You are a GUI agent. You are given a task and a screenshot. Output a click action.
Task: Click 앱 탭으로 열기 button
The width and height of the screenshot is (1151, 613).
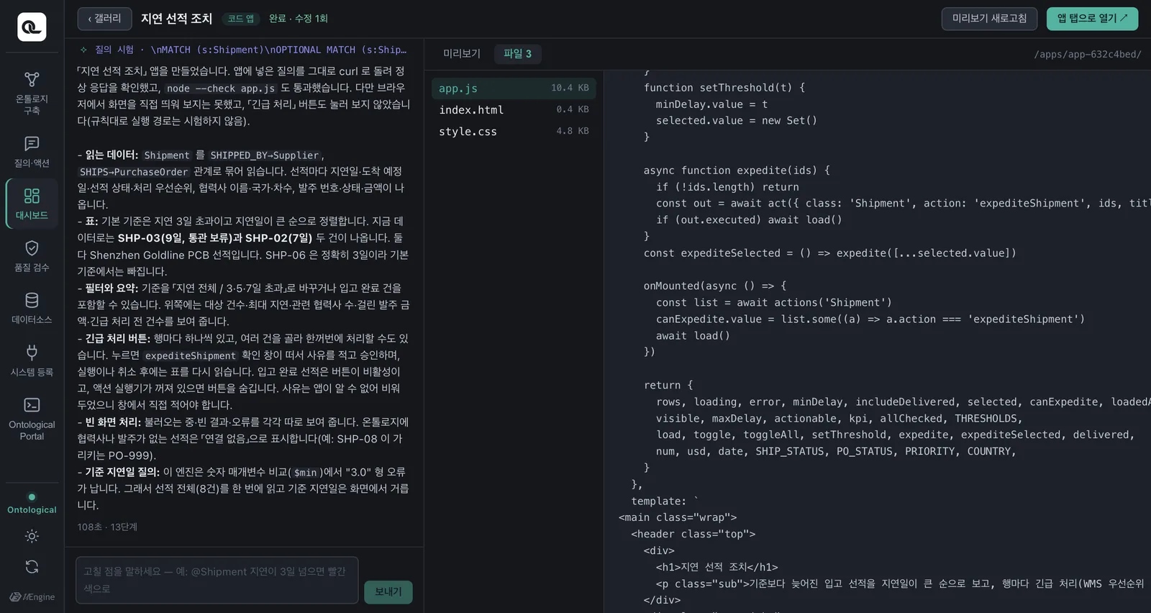1092,19
